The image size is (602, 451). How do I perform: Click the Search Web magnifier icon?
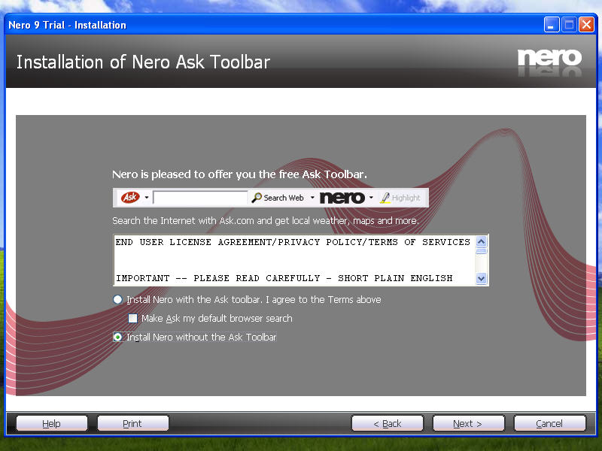click(x=257, y=198)
